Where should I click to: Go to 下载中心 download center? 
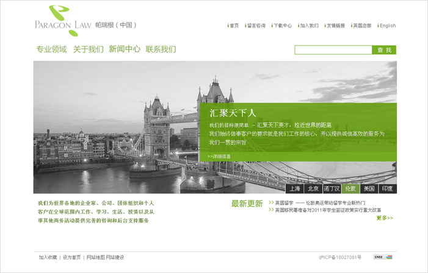coord(282,26)
